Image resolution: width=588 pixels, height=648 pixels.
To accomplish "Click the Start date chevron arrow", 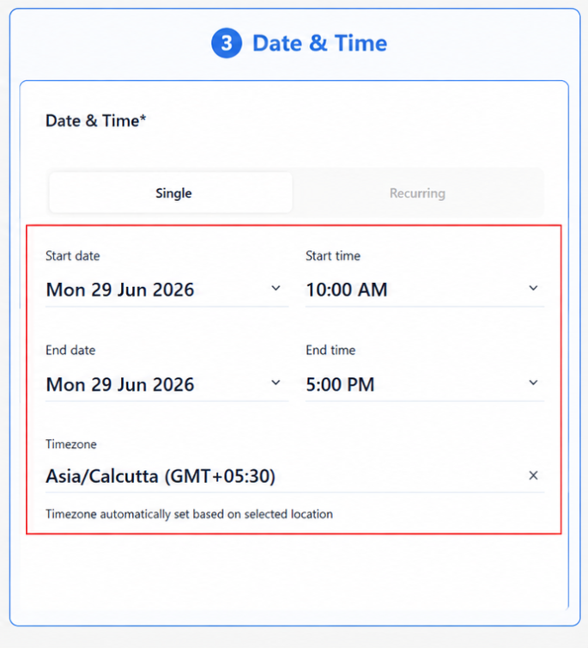I will (x=276, y=288).
